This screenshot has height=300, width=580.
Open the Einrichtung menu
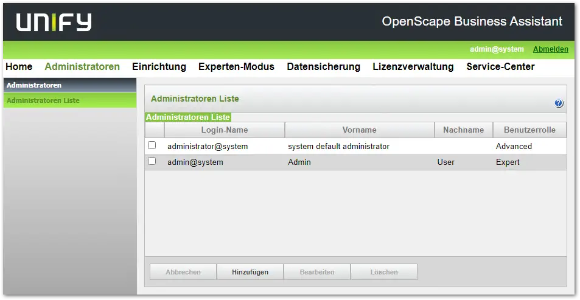pos(159,66)
